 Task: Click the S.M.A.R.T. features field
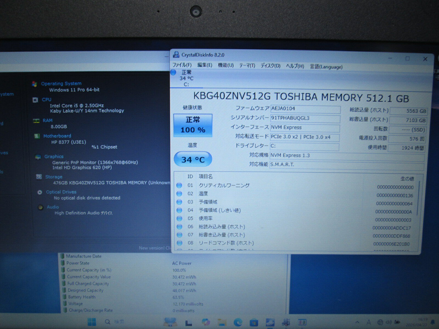(347, 165)
